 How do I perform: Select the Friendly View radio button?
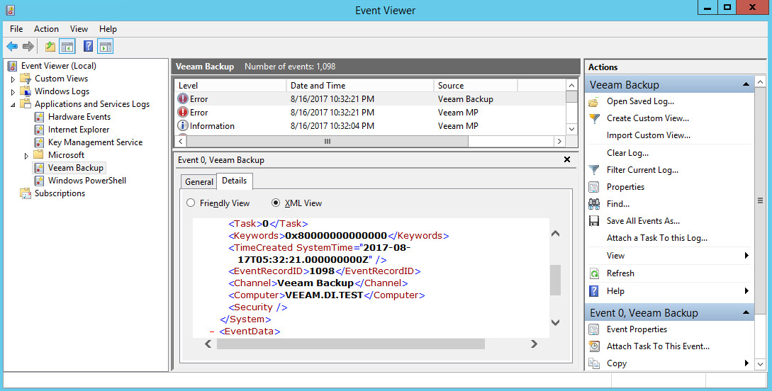coord(191,203)
